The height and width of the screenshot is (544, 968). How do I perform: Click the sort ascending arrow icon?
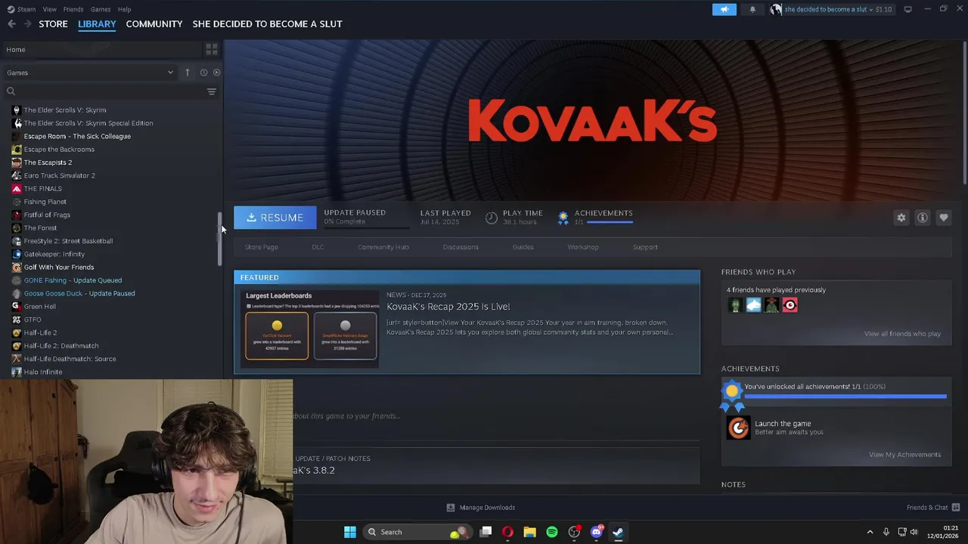pyautogui.click(x=188, y=73)
